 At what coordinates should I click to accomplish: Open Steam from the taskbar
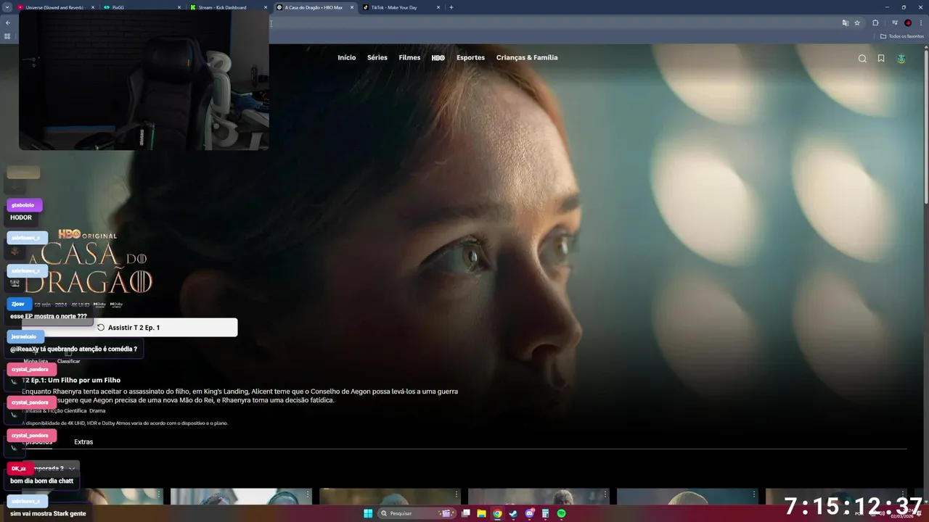[513, 513]
